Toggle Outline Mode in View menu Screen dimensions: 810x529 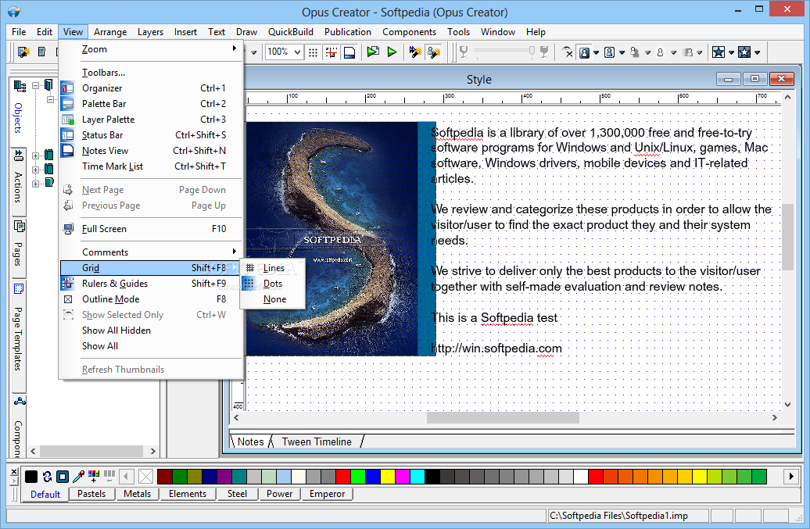pyautogui.click(x=151, y=298)
